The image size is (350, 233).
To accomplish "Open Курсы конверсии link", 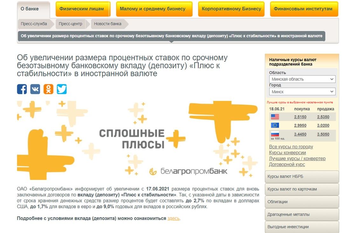I will pos(287,153).
